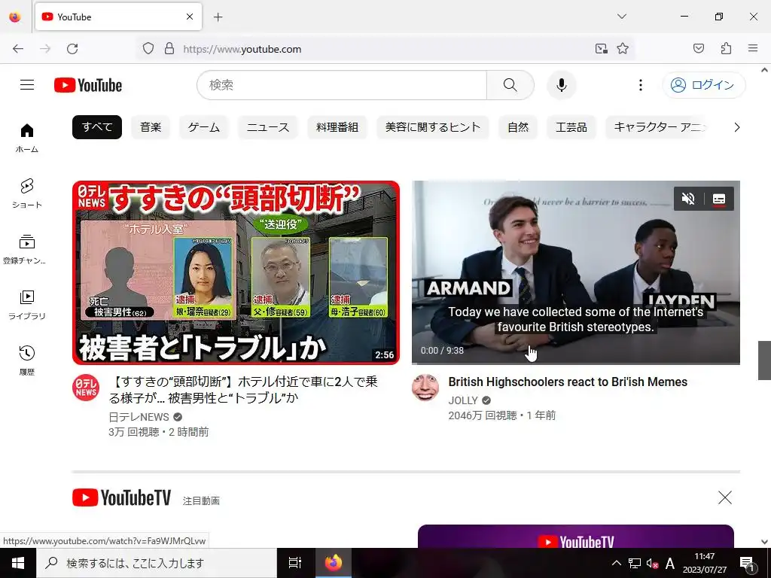Select the 工芸品 filter chip

click(571, 127)
